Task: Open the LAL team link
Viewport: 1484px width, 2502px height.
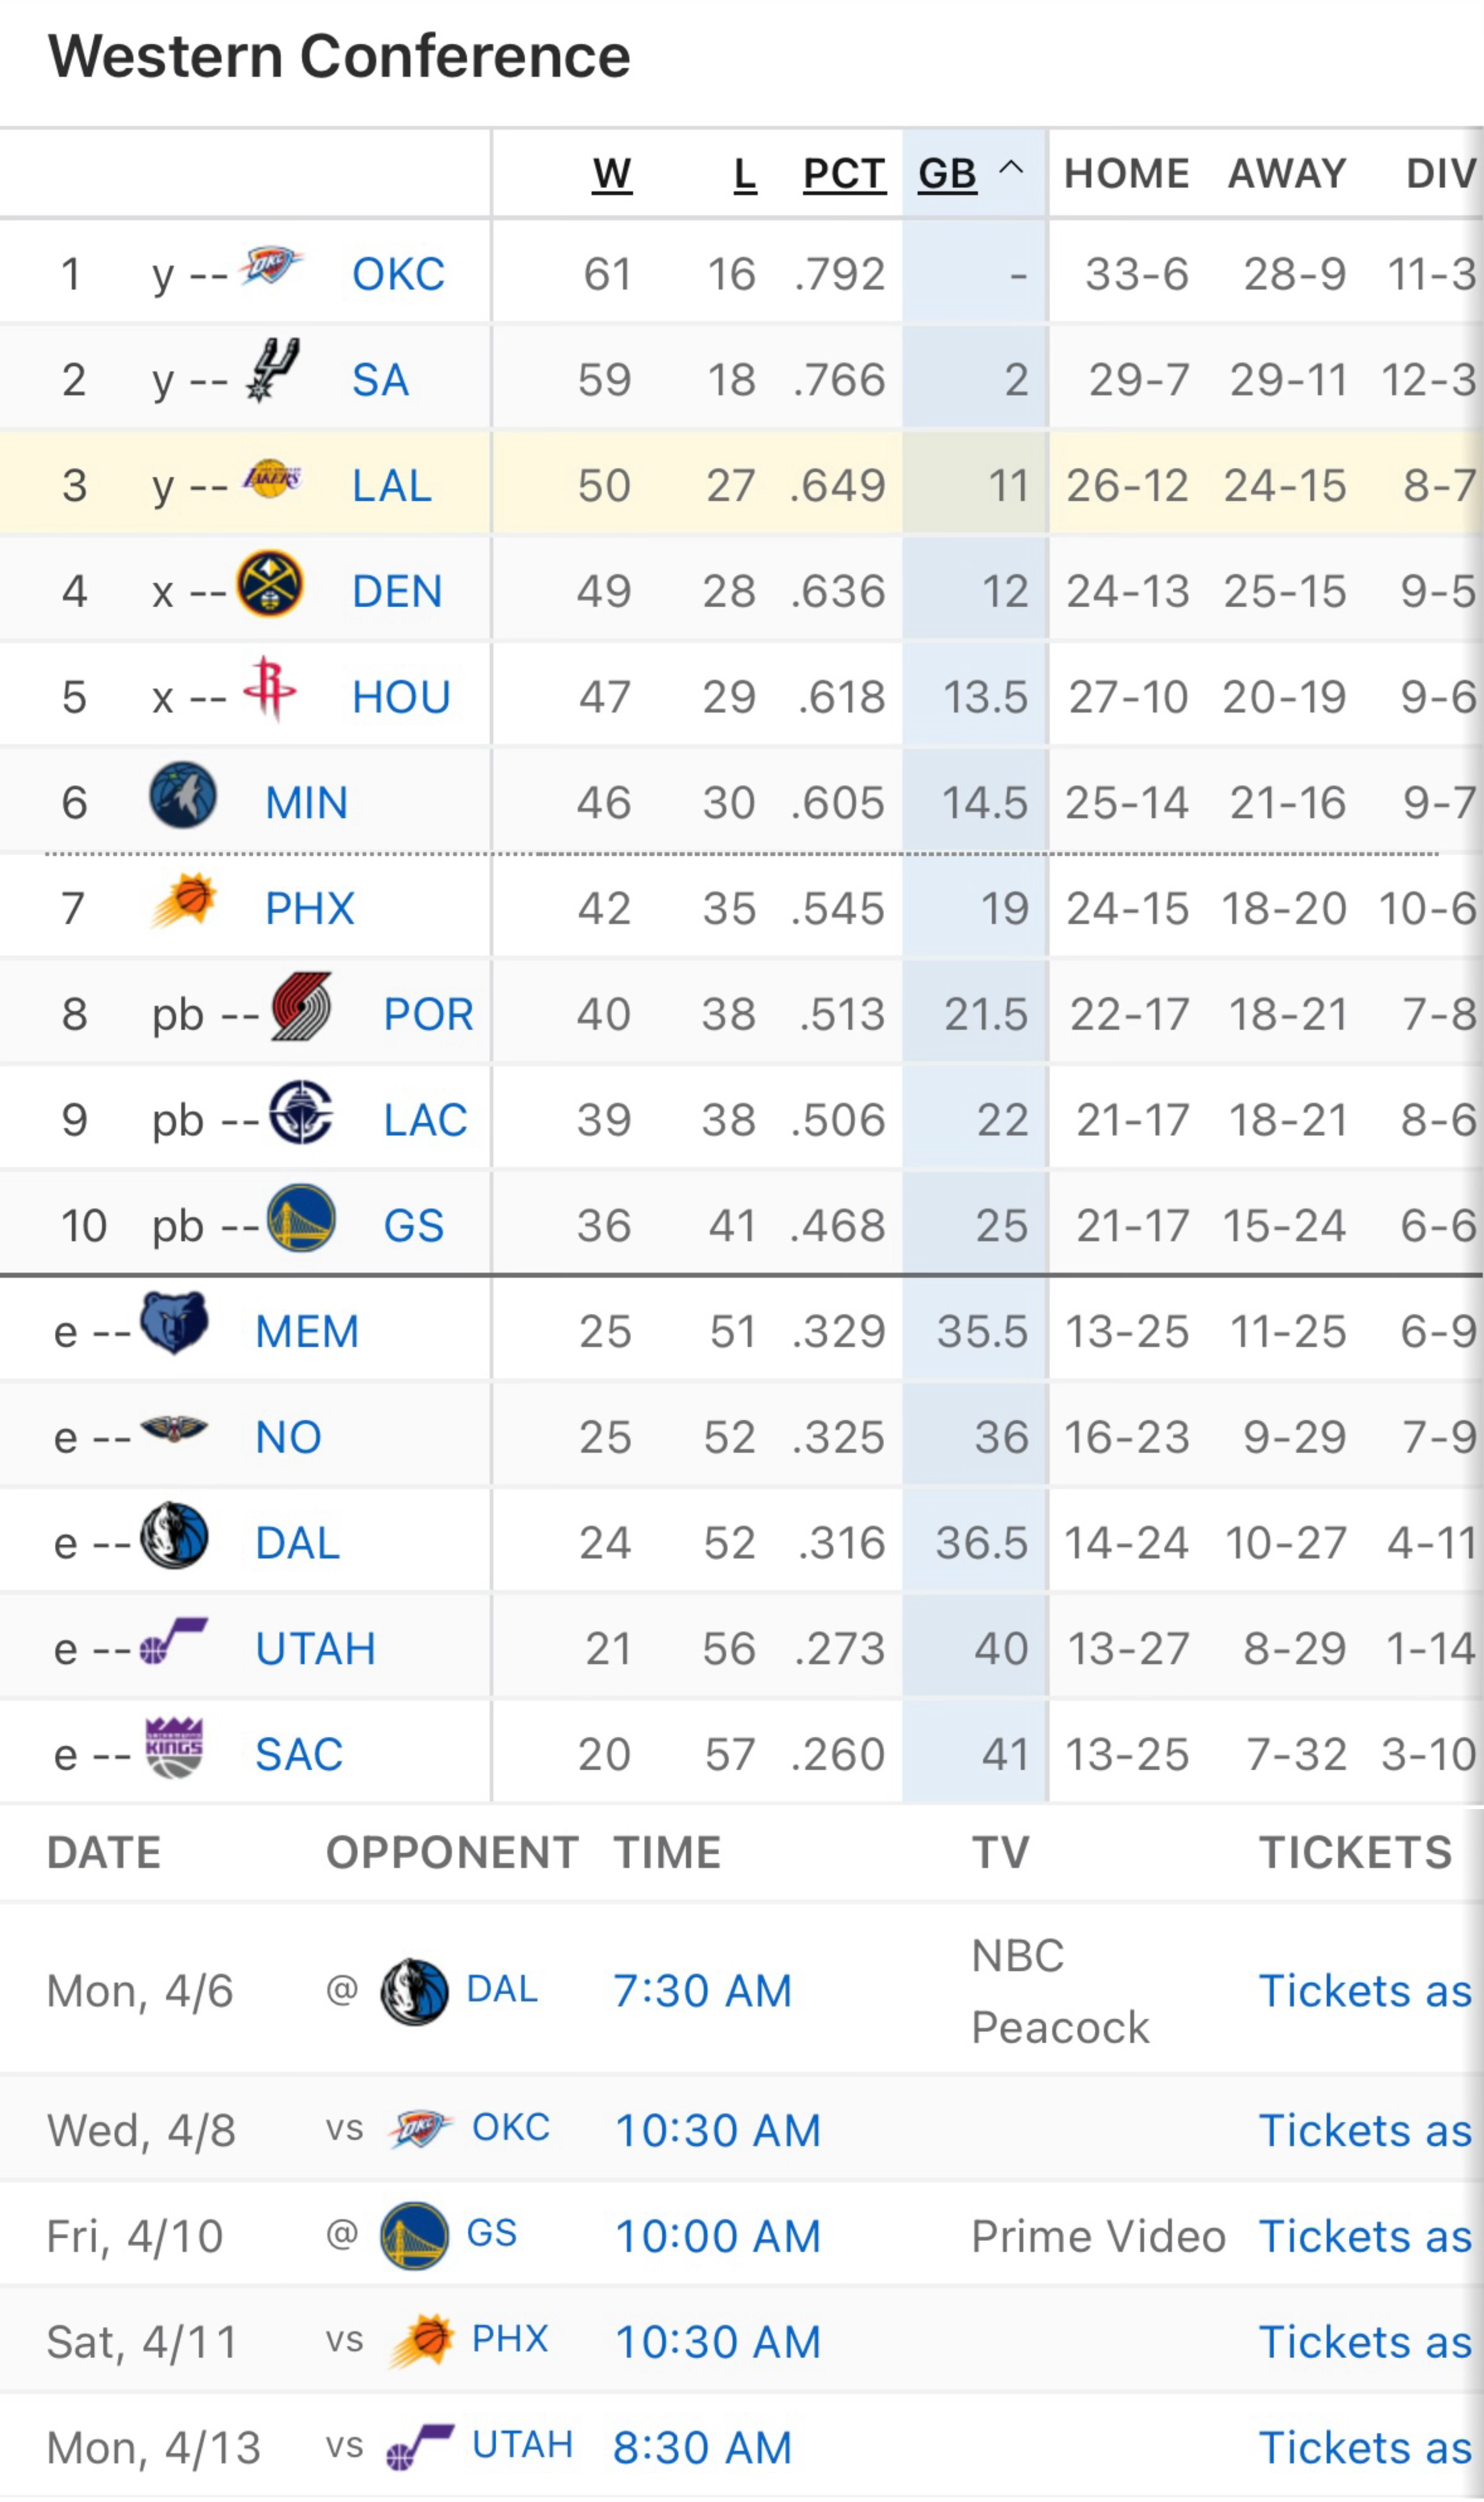Action: coord(392,486)
